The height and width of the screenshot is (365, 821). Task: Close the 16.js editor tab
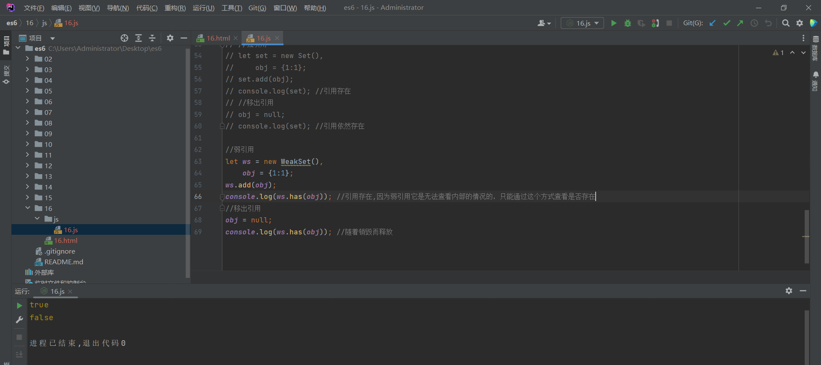click(x=277, y=38)
